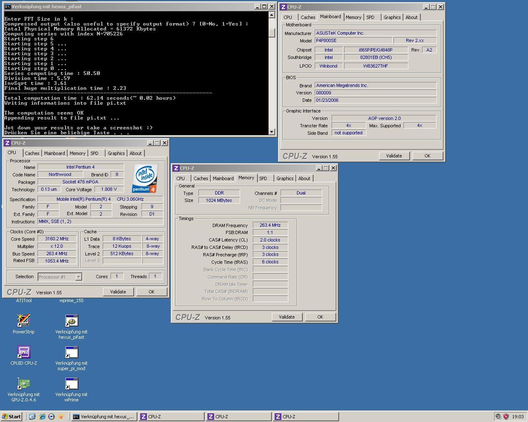The width and height of the screenshot is (528, 422).
Task: Open the About tab in the CPU-tab window
Action: 136,153
